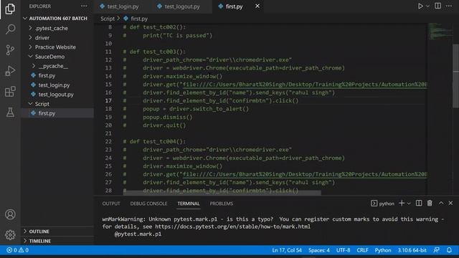This screenshot has width=459, height=258.
Task: Kill terminal with trash icon
Action: point(430,204)
